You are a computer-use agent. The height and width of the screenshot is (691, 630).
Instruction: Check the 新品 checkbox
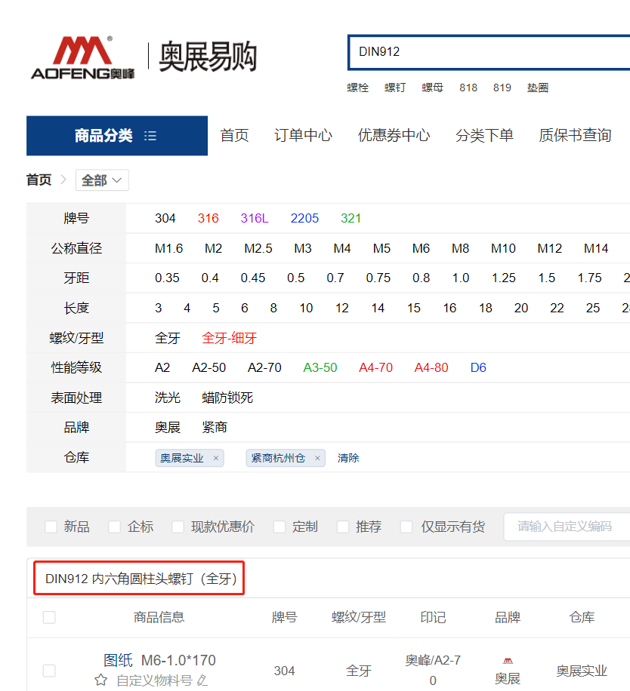coord(51,527)
